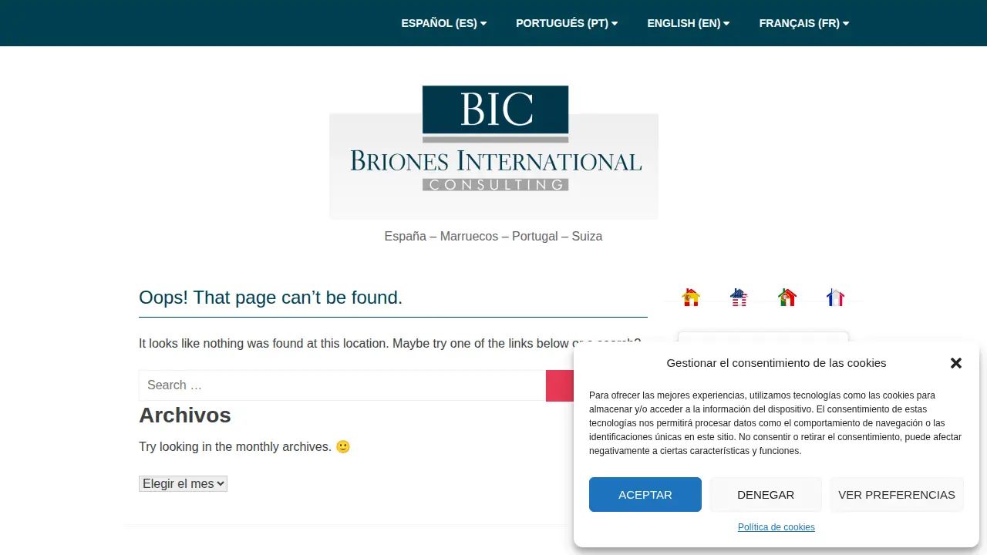Viewport: 987px width, 555px height.
Task: Click the 'España – Marruecos – Portugal – Suiza' tagline
Action: coord(493,236)
